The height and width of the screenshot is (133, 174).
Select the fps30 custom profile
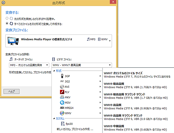pyautogui.click(x=77, y=124)
